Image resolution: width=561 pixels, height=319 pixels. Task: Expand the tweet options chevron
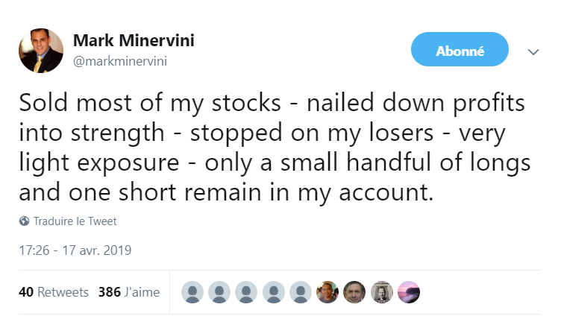533,52
